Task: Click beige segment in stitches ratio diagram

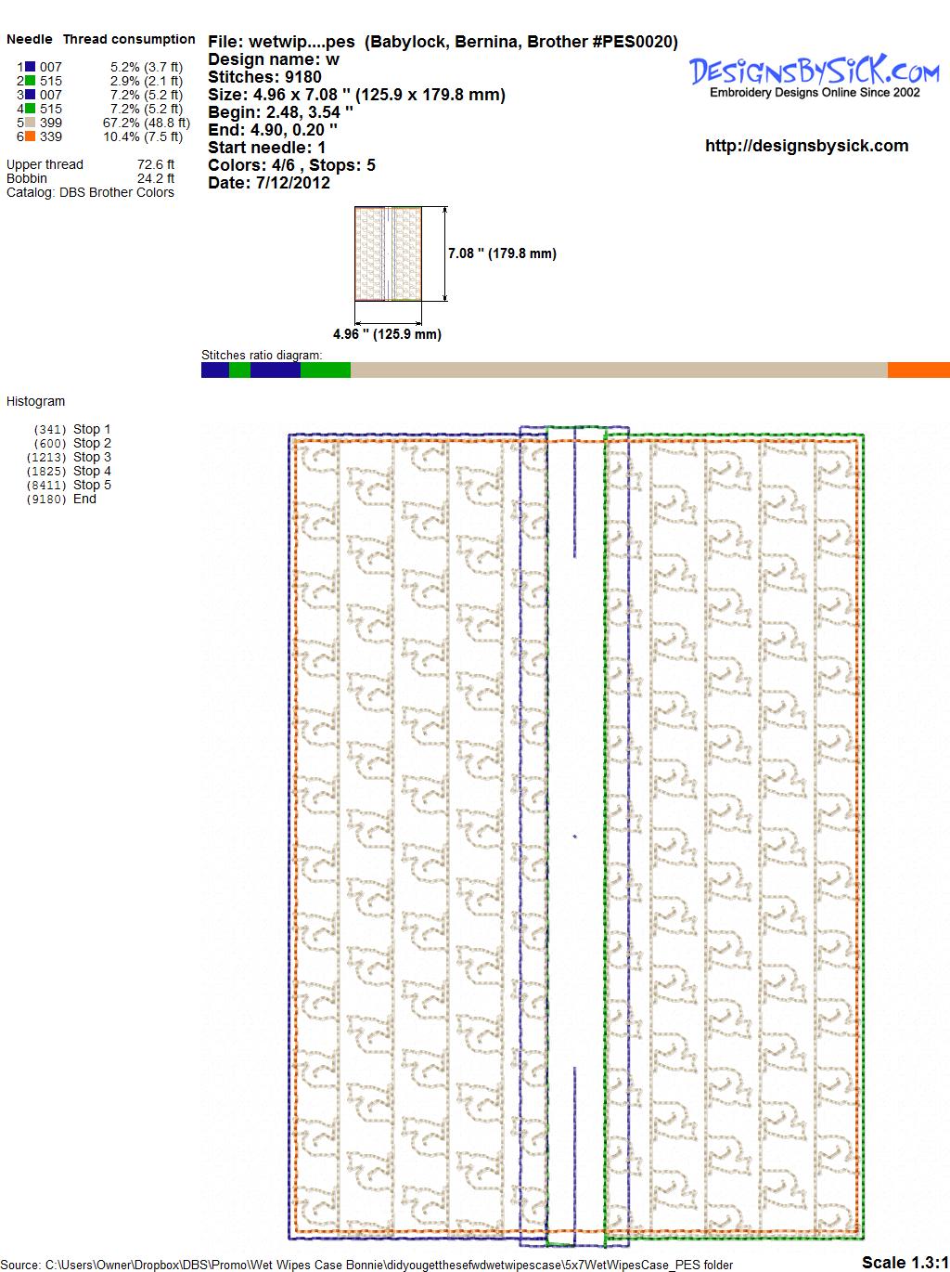Action: pyautogui.click(x=619, y=370)
